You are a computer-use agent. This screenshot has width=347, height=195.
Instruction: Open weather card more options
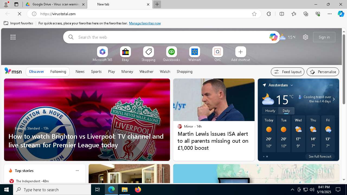coord(331,85)
